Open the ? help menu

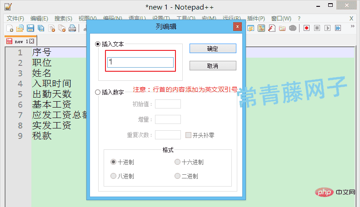[299, 18]
